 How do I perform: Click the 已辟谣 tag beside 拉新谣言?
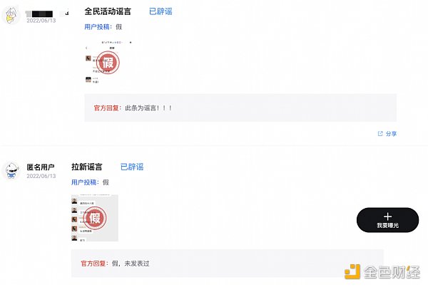tap(132, 167)
